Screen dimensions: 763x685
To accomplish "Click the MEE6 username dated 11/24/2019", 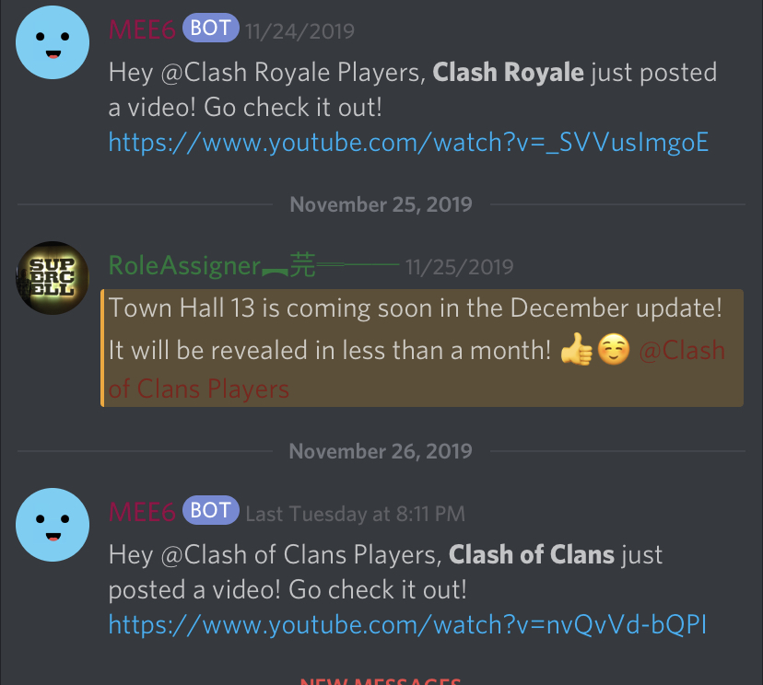I will [x=142, y=29].
